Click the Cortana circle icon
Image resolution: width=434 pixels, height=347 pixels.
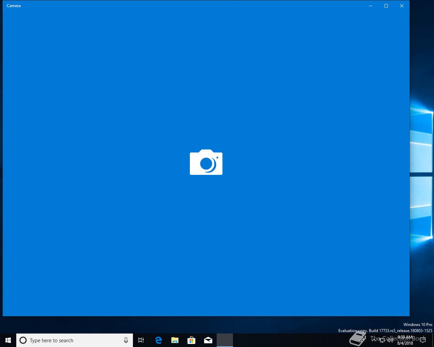coord(23,340)
